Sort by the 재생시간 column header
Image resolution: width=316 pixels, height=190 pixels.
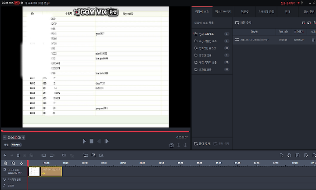tap(283, 32)
